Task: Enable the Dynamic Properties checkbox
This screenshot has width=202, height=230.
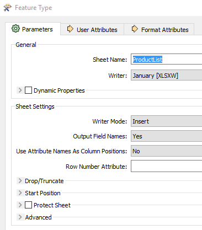Action: pyautogui.click(x=28, y=90)
